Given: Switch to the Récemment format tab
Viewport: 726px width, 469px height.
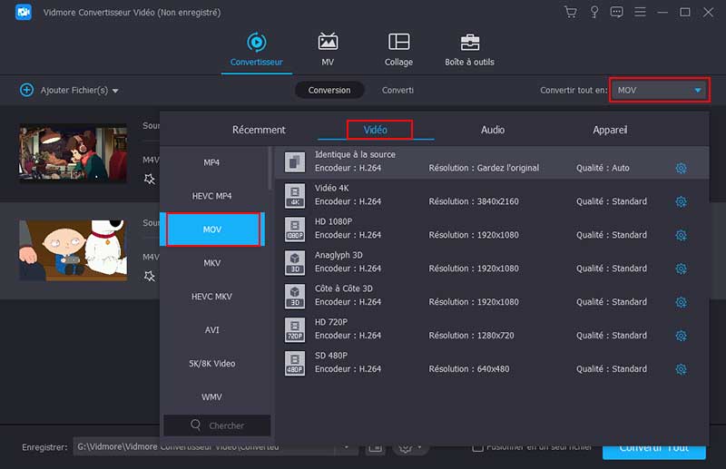Looking at the screenshot, I should 259,130.
